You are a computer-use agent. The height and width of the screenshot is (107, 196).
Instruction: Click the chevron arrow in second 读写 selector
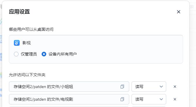(x=161, y=99)
